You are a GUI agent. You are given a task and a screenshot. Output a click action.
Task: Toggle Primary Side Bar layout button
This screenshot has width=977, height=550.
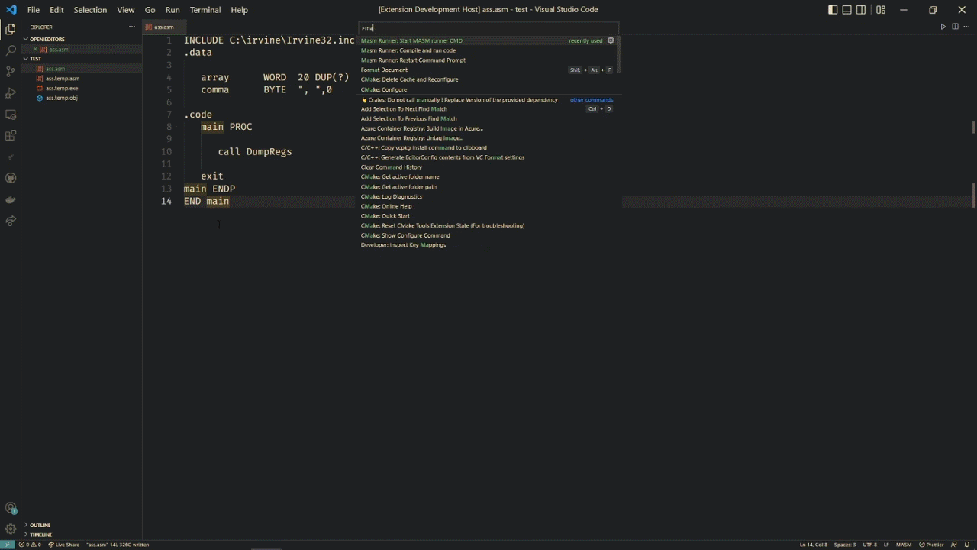click(833, 10)
